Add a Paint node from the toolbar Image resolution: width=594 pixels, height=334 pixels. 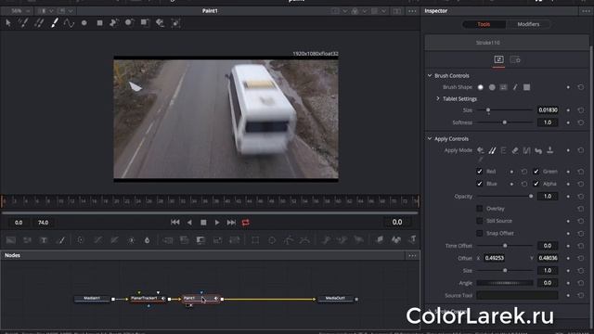coord(60,240)
